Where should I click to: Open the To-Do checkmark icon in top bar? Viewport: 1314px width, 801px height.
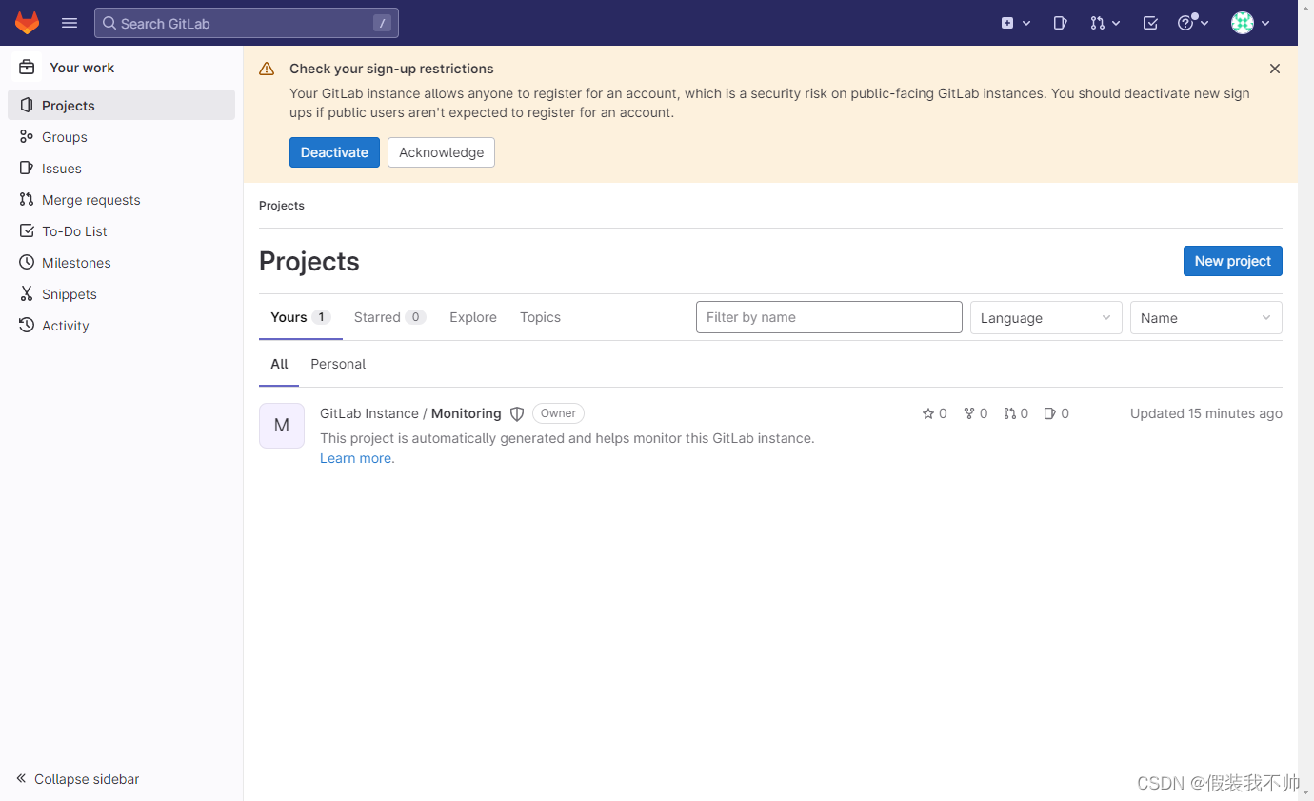(x=1150, y=23)
